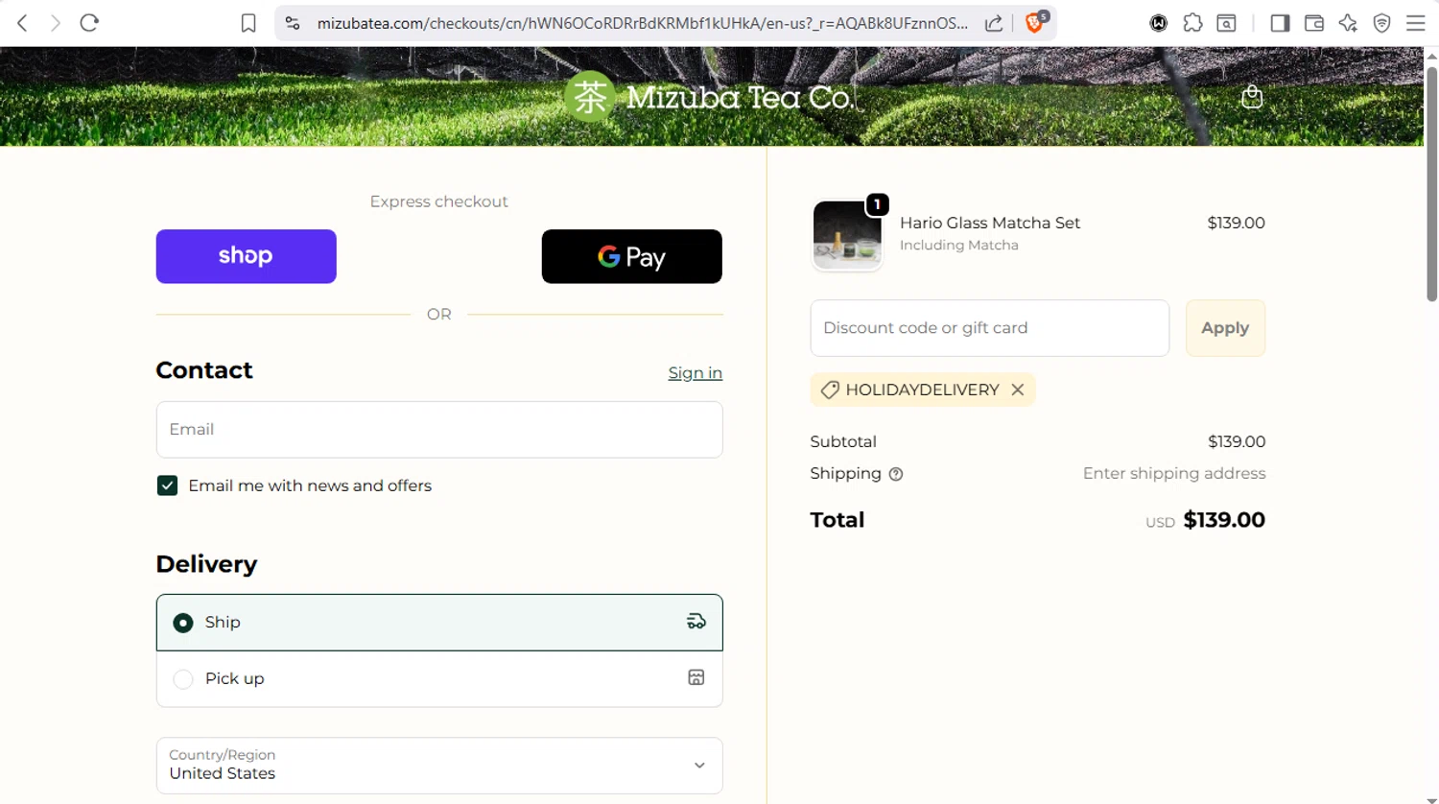Uncheck Email me with news and offers

[167, 485]
